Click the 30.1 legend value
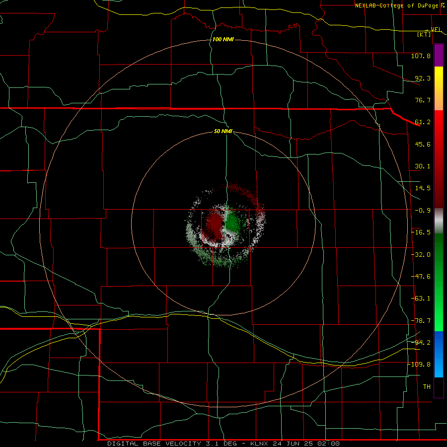 click(x=423, y=166)
